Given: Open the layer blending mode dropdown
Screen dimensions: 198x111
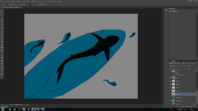Looking at the screenshot, I should click(x=177, y=66).
